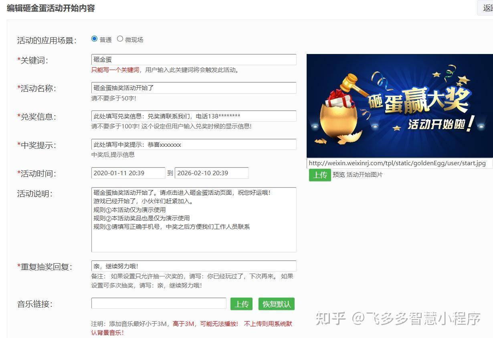
Task: Click the 砸蛋赢大奖 banner image
Action: (x=399, y=106)
